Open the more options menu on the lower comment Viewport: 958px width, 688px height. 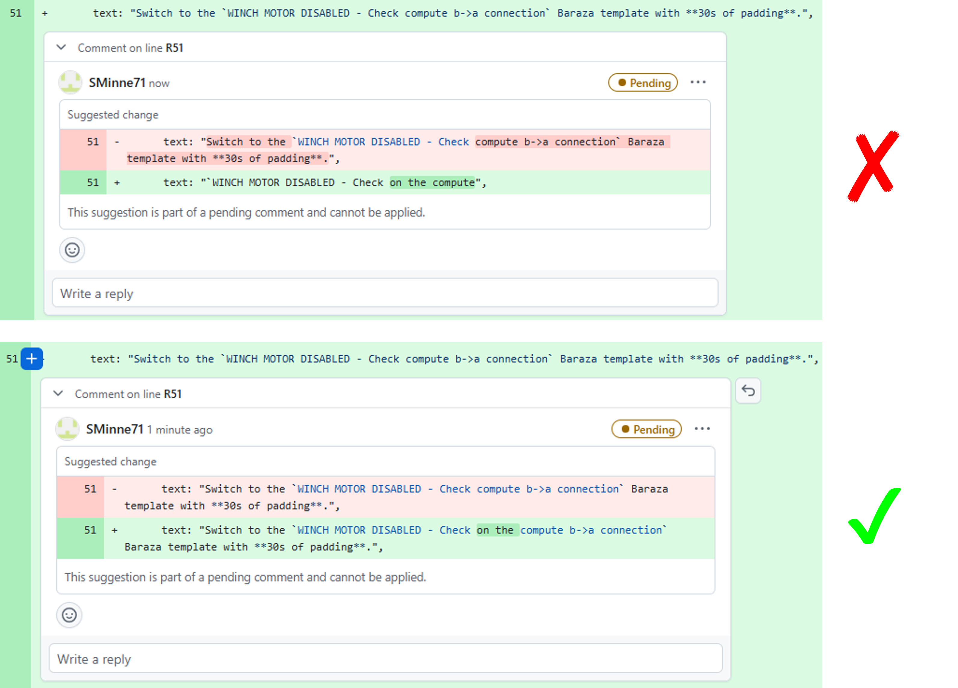click(702, 429)
